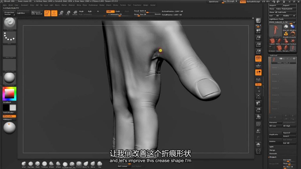This screenshot has height=169, width=301.
Task: Adjust the Focal Shift slider
Action: [x=147, y=11]
